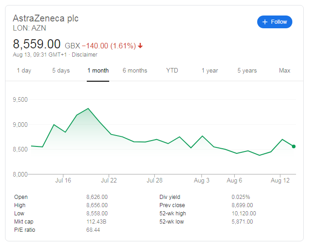312x245 pixels.
Task: Select the 1 month tab
Action: 98,71
